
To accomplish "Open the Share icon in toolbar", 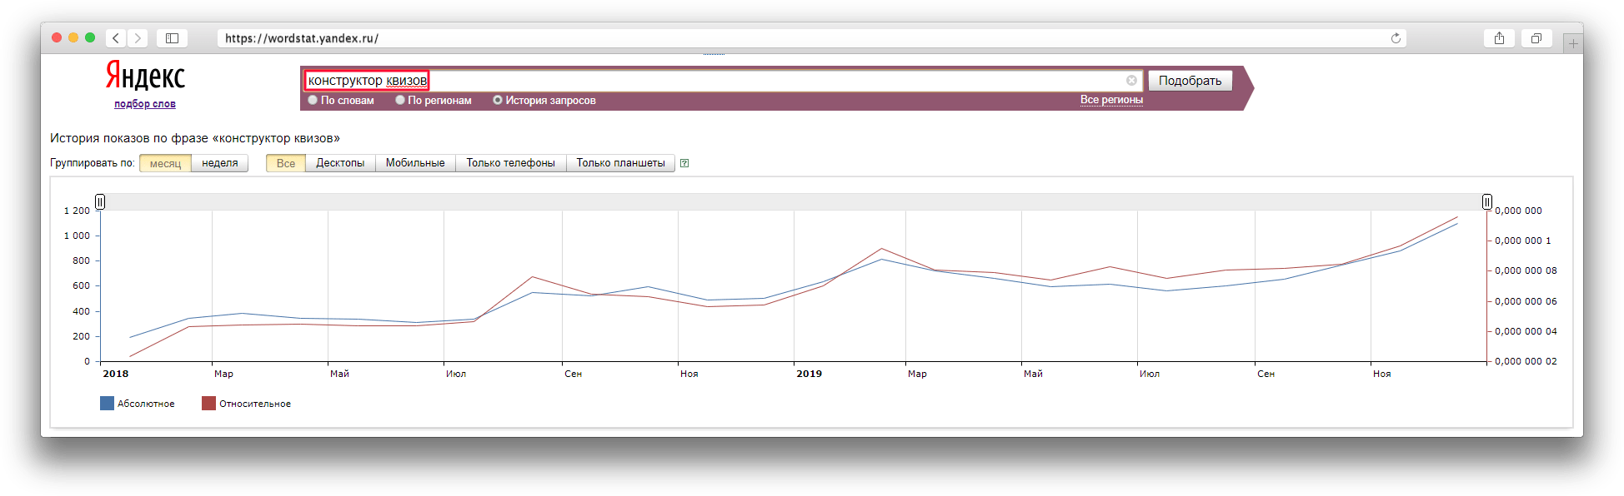I will pos(1499,38).
